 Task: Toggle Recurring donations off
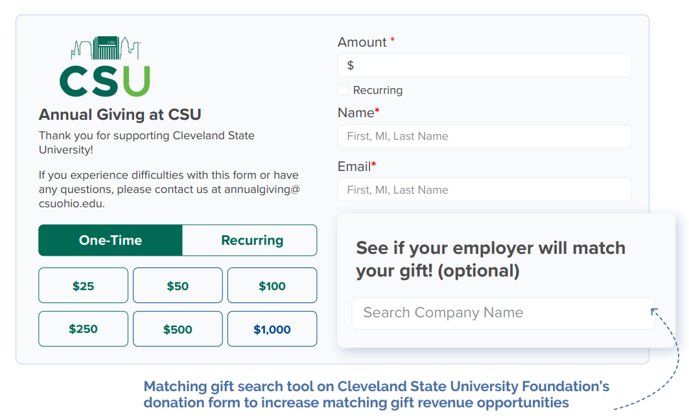pyautogui.click(x=342, y=90)
